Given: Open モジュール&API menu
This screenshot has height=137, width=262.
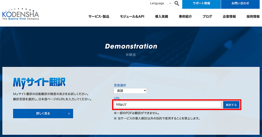Looking at the screenshot, I should [x=132, y=17].
